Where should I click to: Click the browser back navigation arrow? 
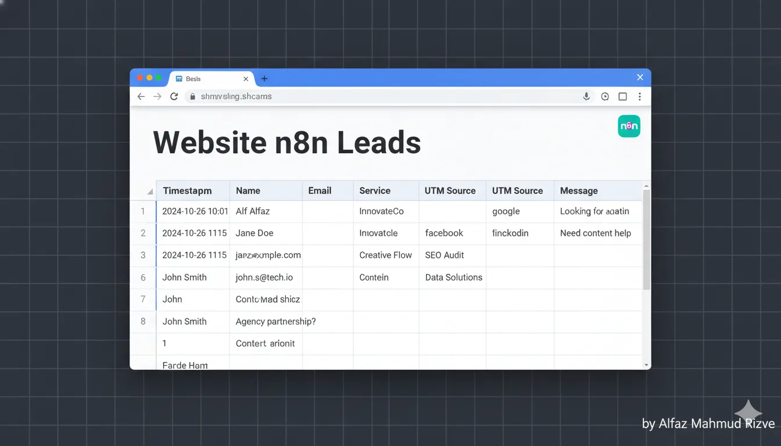pyautogui.click(x=141, y=96)
